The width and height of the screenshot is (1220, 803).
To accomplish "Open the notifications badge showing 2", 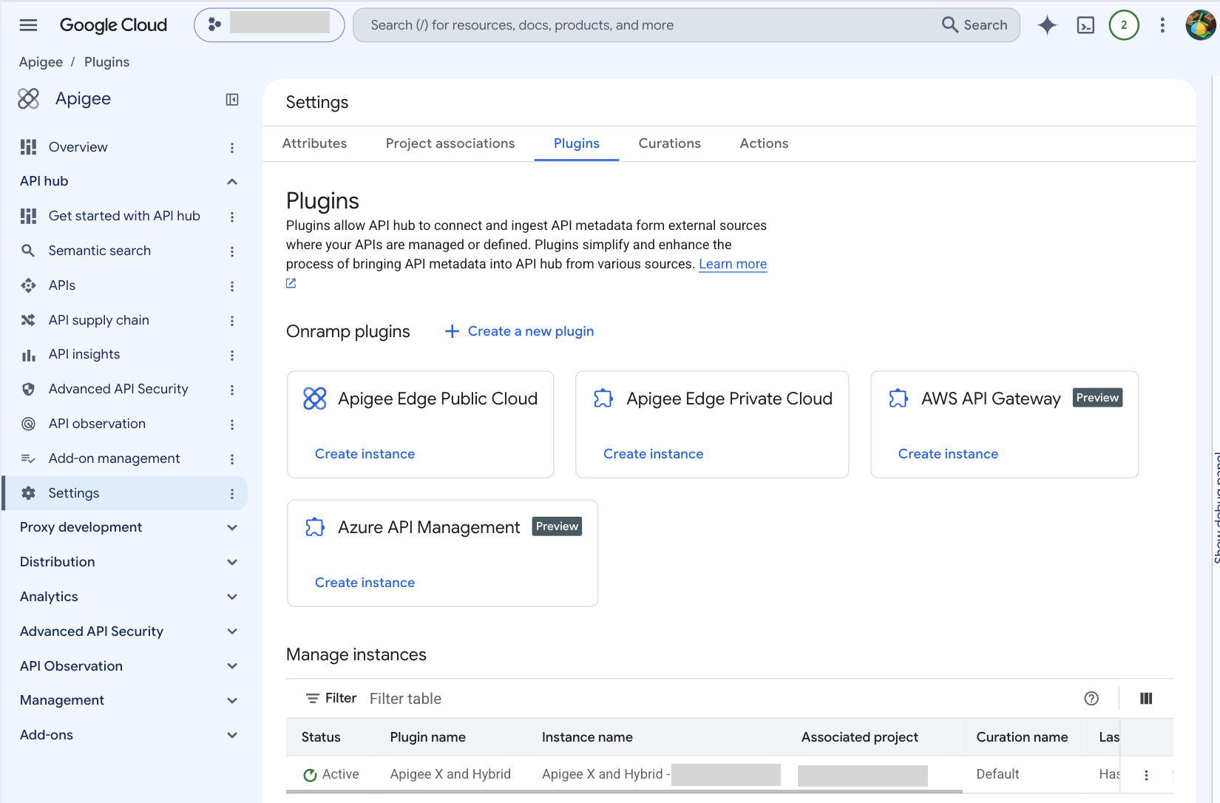I will click(x=1124, y=25).
